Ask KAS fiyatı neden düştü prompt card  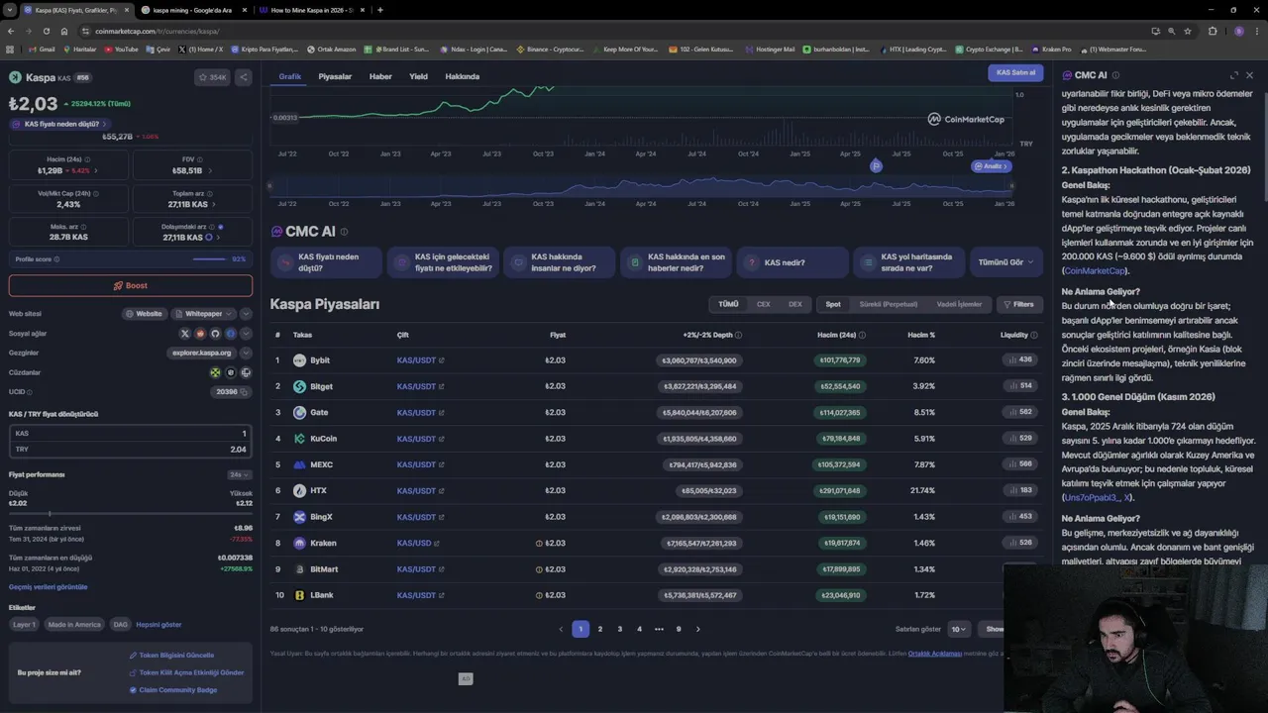(x=327, y=262)
